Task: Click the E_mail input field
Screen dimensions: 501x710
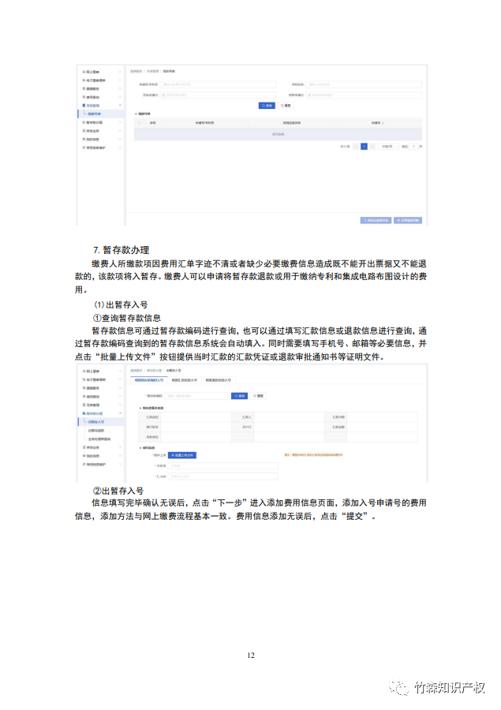Action: tap(222, 476)
